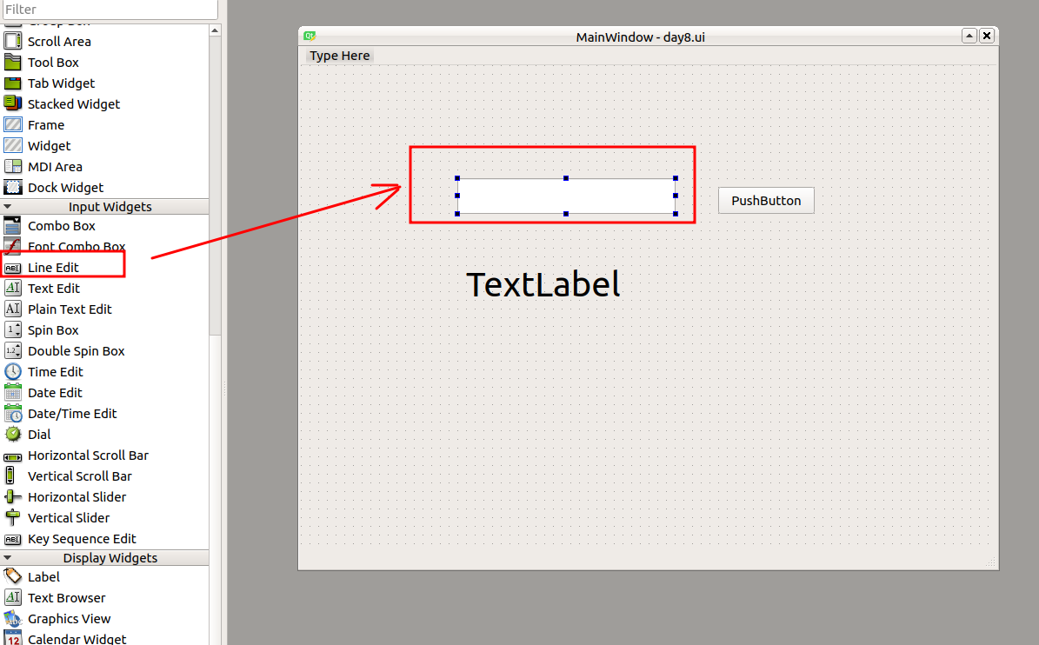Image resolution: width=1039 pixels, height=645 pixels.
Task: Collapse the Input Widgets category
Action: tap(8, 207)
